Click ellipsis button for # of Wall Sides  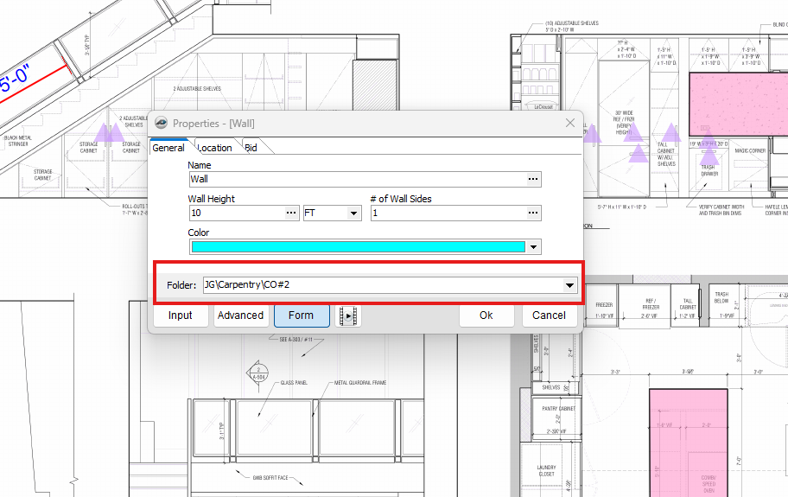[533, 213]
